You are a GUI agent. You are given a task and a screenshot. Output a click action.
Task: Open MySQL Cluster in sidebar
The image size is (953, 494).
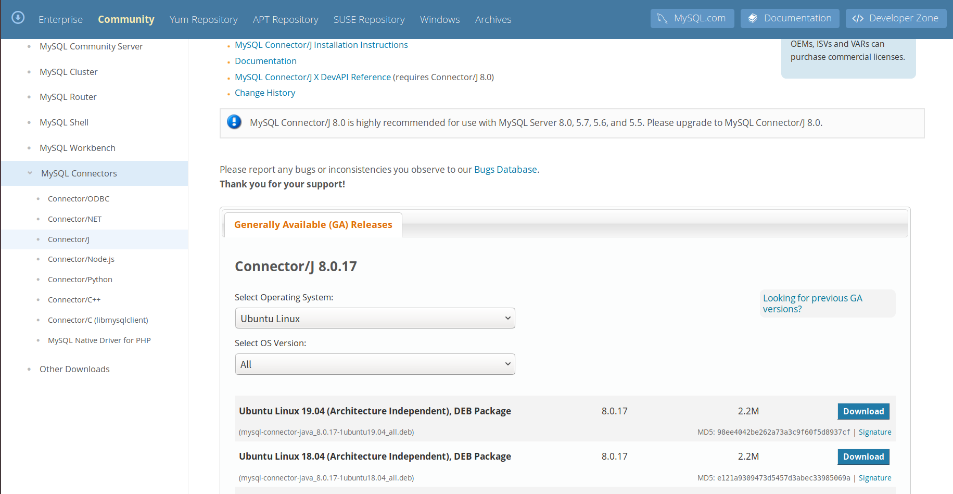click(69, 72)
